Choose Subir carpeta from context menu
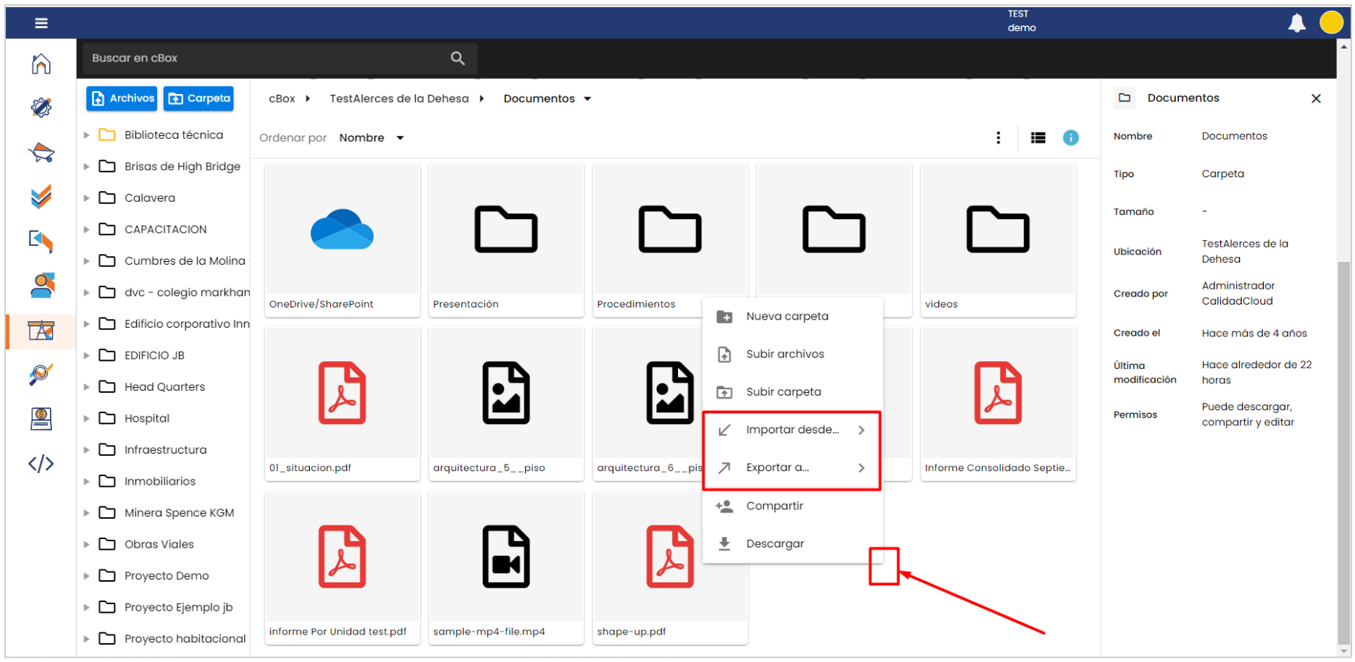The height and width of the screenshot is (662, 1355). coord(792,391)
